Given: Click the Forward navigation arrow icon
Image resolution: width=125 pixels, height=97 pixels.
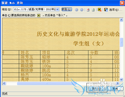Looking at the screenshot, I should (81, 10).
